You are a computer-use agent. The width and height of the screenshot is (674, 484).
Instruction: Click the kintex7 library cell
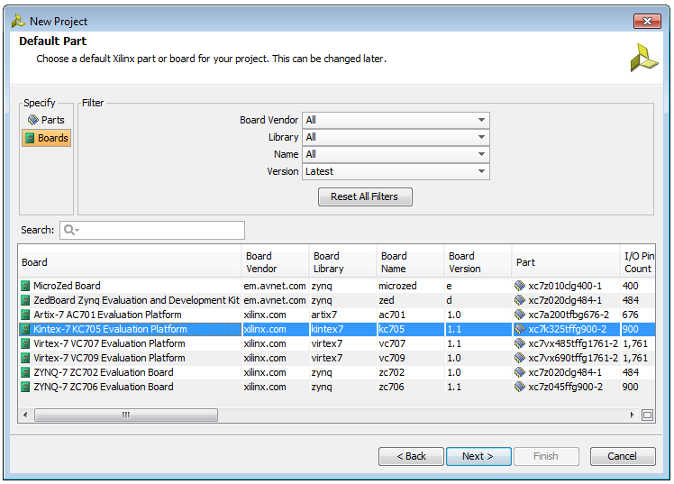click(x=342, y=329)
